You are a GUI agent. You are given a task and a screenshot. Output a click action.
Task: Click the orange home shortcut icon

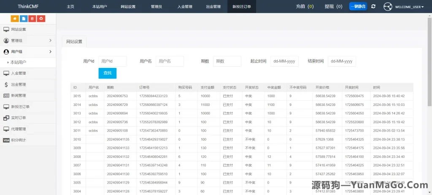point(15,19)
